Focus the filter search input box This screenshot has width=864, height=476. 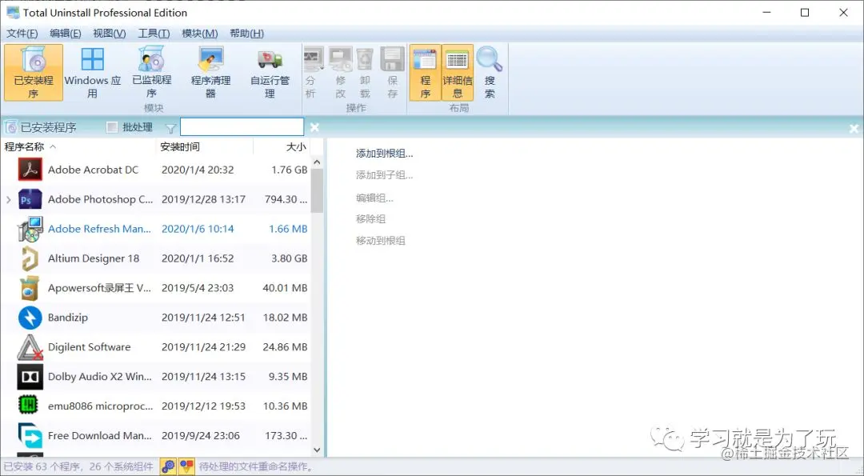pos(242,127)
